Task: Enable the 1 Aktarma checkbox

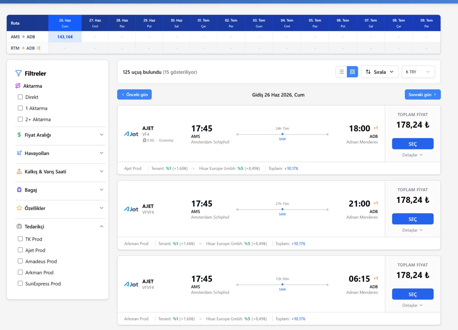Action: pos(20,108)
